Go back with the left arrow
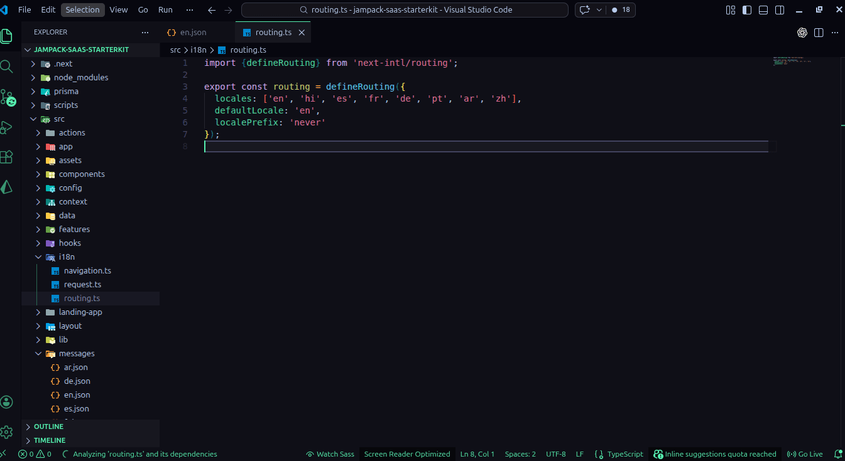 pyautogui.click(x=212, y=10)
